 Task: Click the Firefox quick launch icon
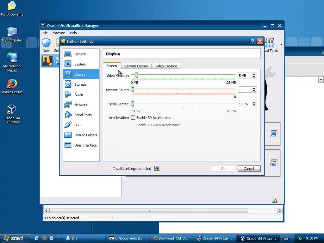pyautogui.click(x=44, y=238)
